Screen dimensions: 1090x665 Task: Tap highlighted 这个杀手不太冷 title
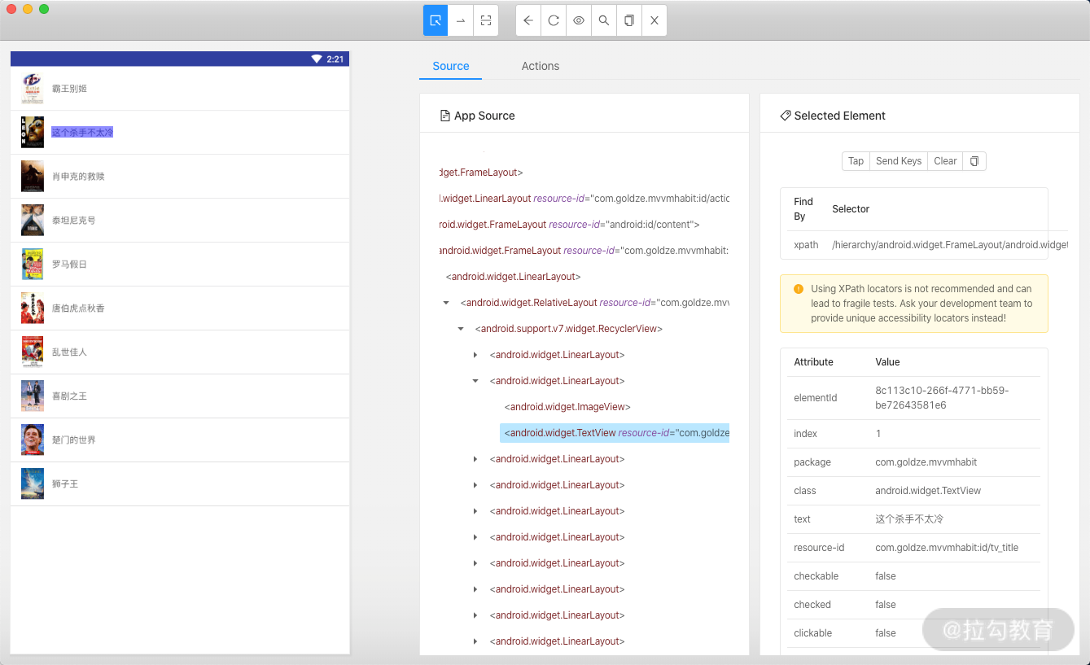(x=82, y=133)
